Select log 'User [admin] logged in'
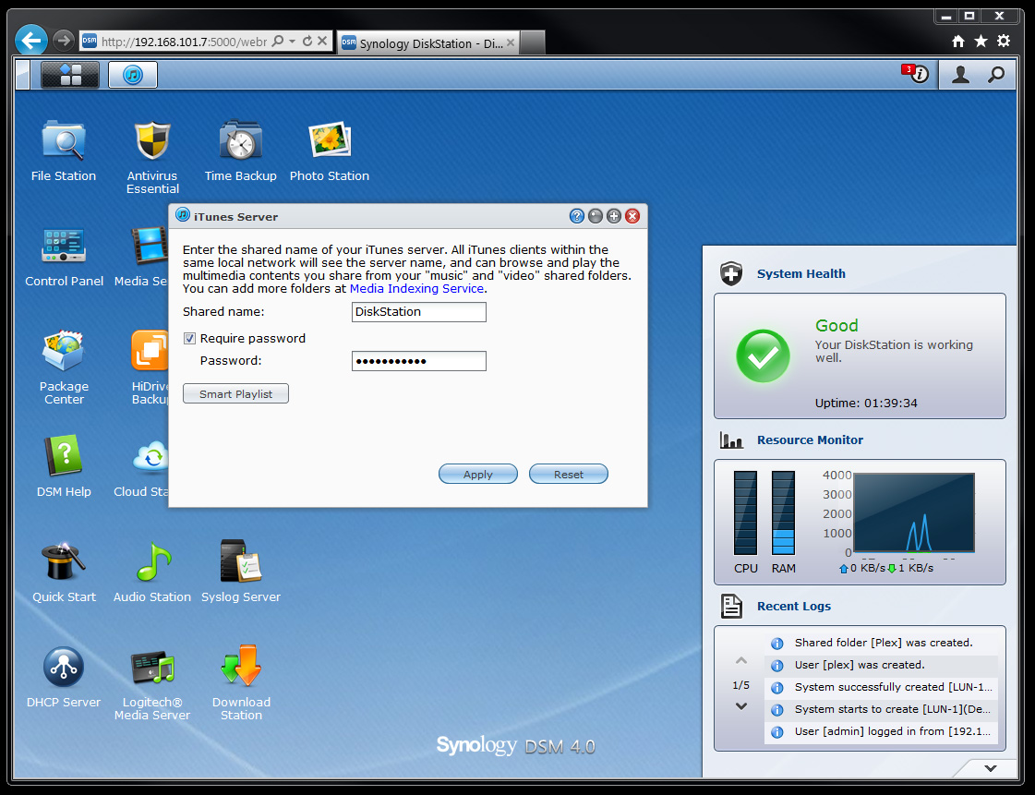Image resolution: width=1035 pixels, height=795 pixels. (x=881, y=731)
